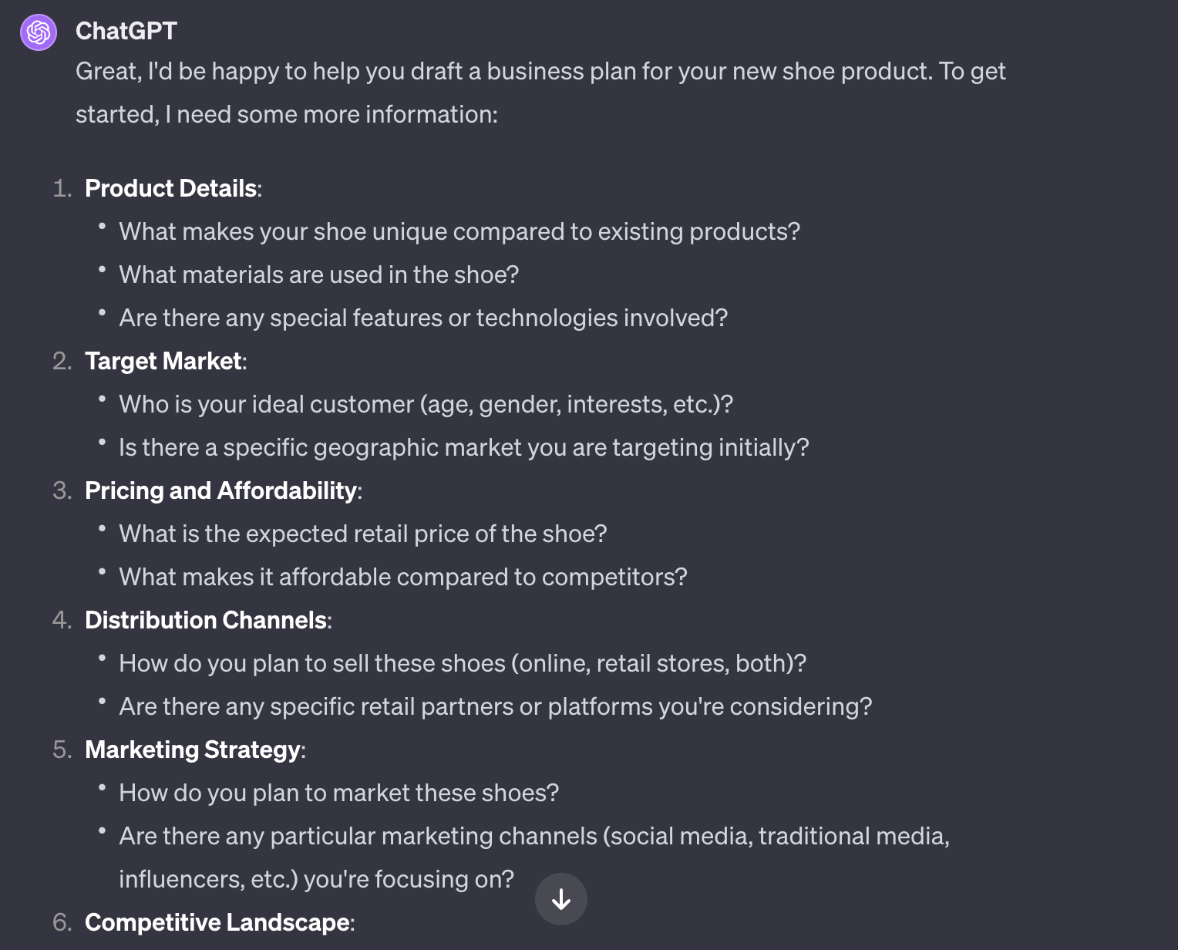Click the plan to market shoes question
1178x950 pixels.
tap(339, 793)
